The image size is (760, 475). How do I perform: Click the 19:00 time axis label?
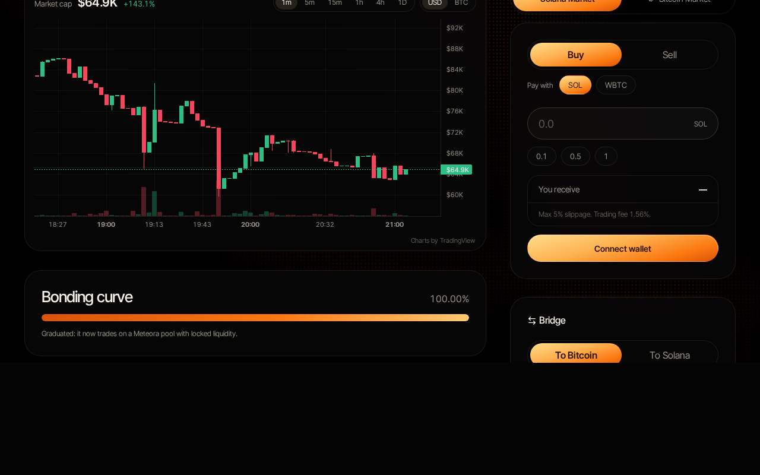pos(106,224)
